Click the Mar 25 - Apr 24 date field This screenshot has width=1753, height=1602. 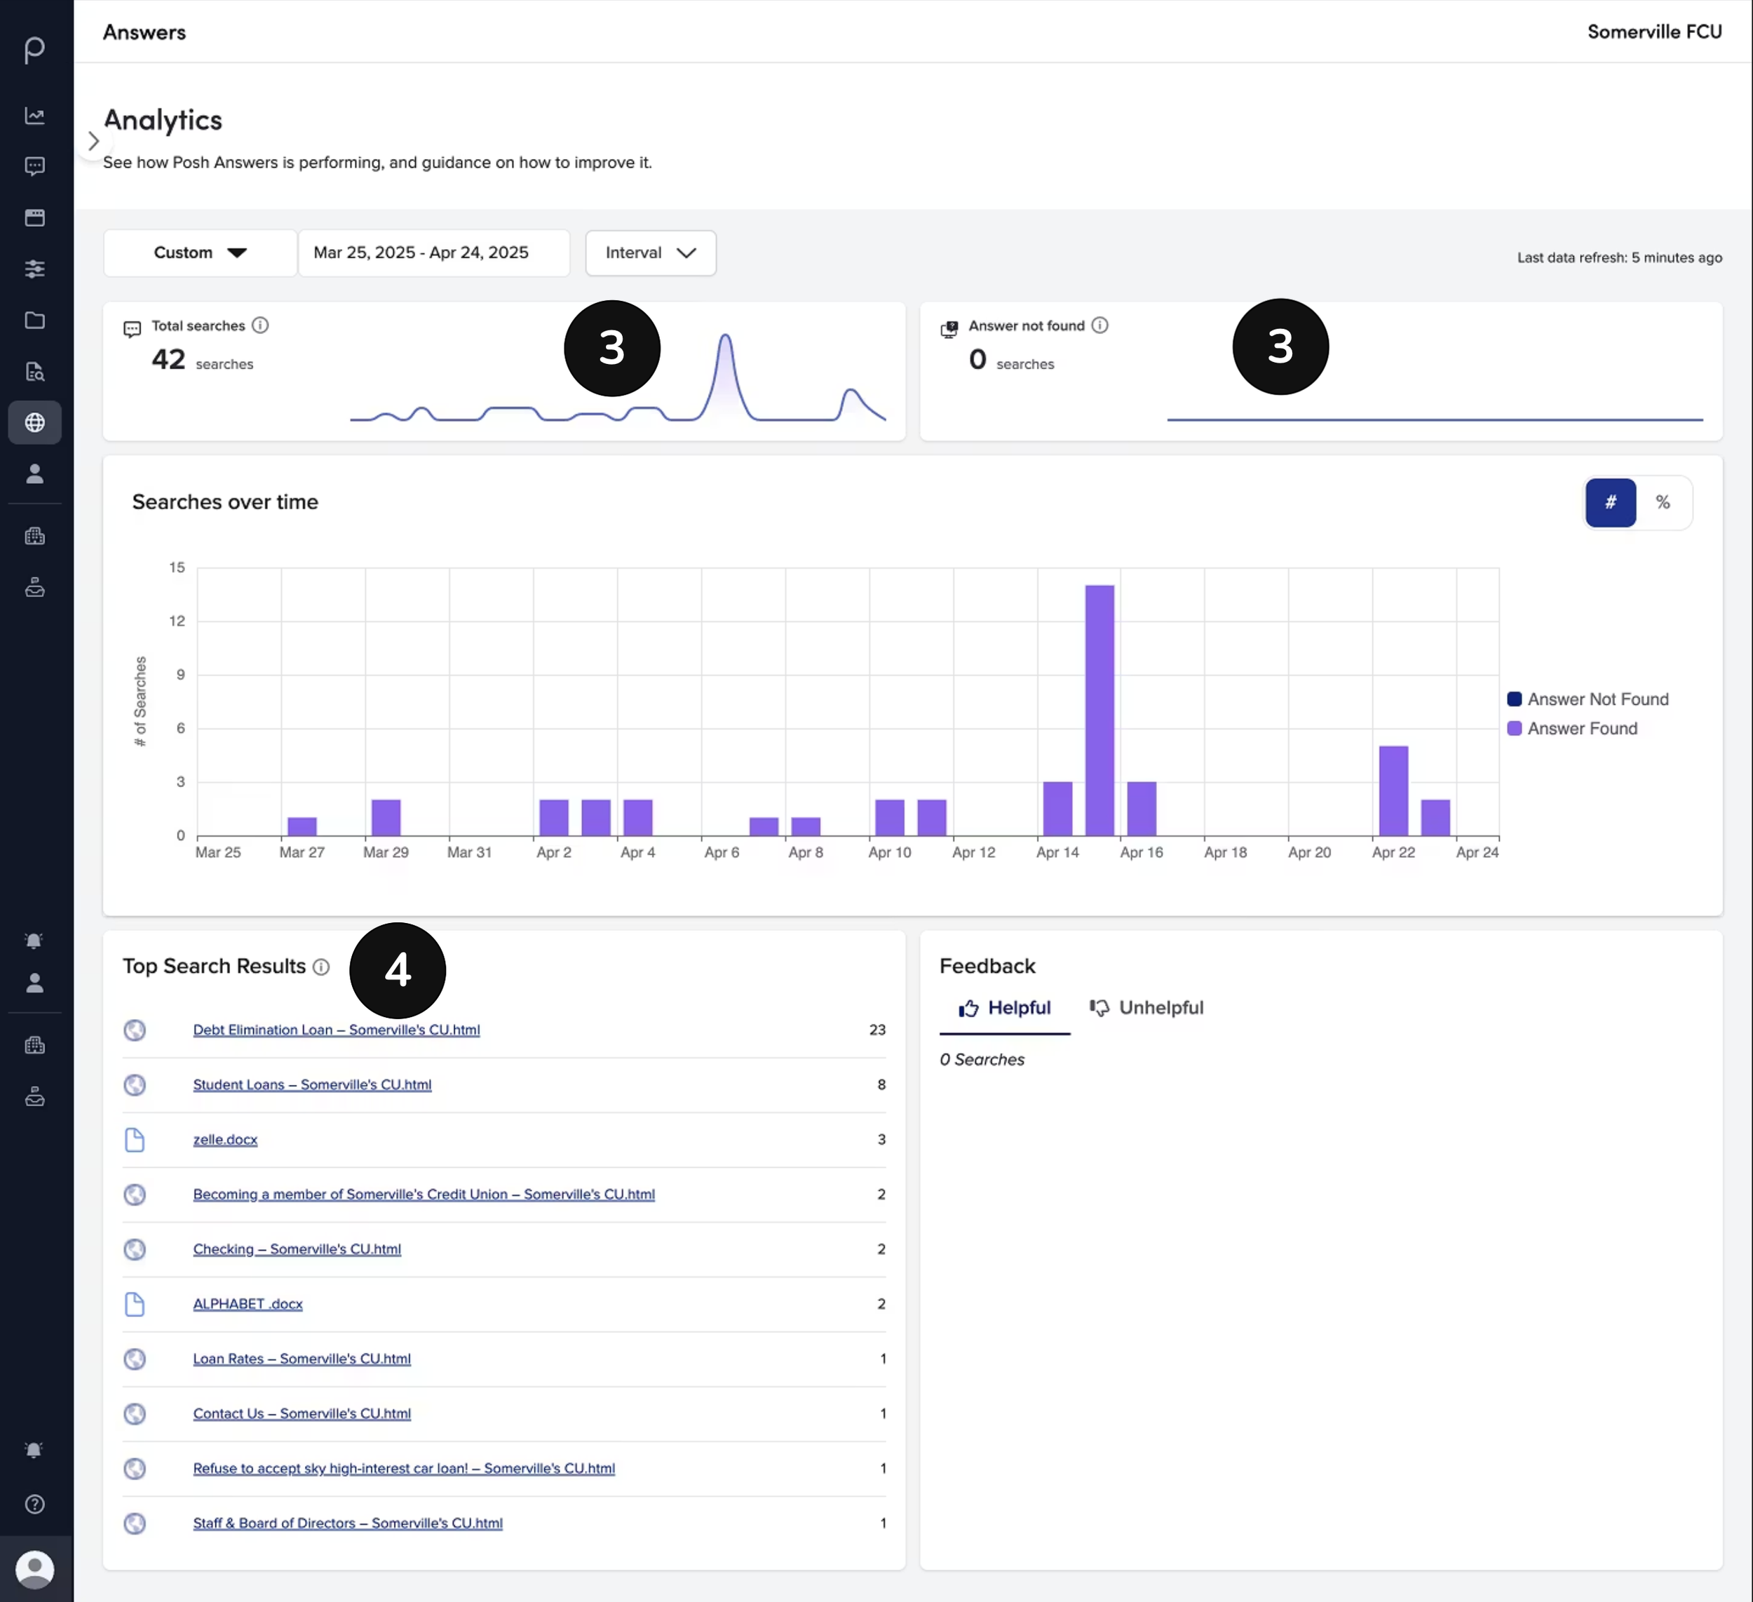[434, 253]
